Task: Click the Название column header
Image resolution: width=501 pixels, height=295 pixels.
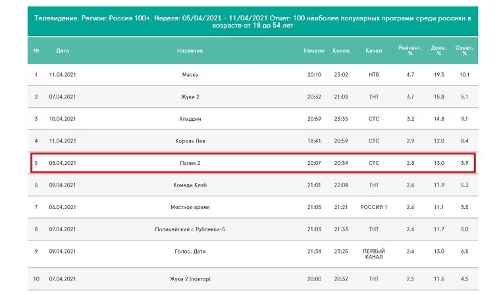Action: [190, 51]
